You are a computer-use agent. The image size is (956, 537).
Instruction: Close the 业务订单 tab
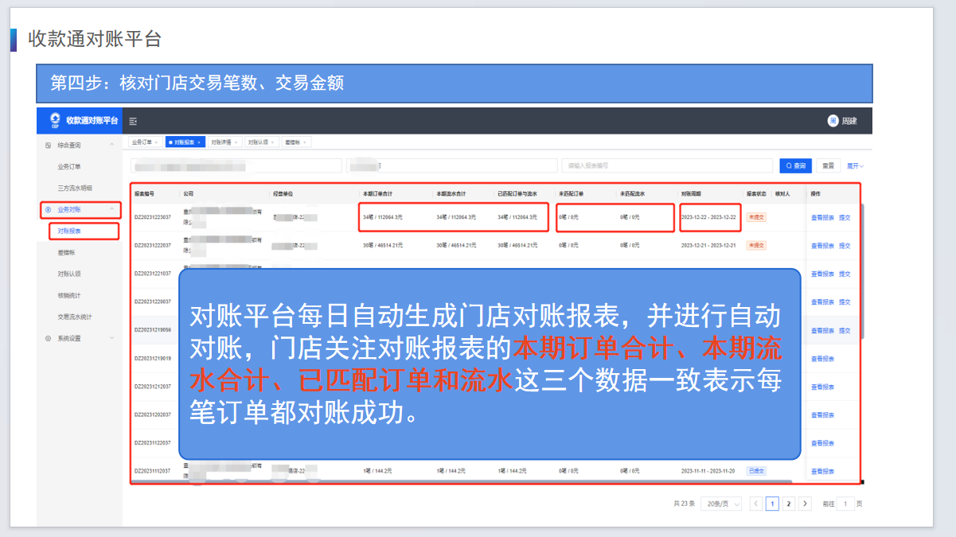click(x=156, y=142)
